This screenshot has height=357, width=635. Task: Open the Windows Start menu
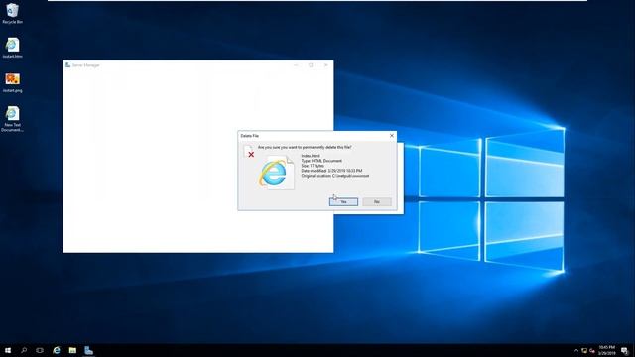[x=8, y=350]
